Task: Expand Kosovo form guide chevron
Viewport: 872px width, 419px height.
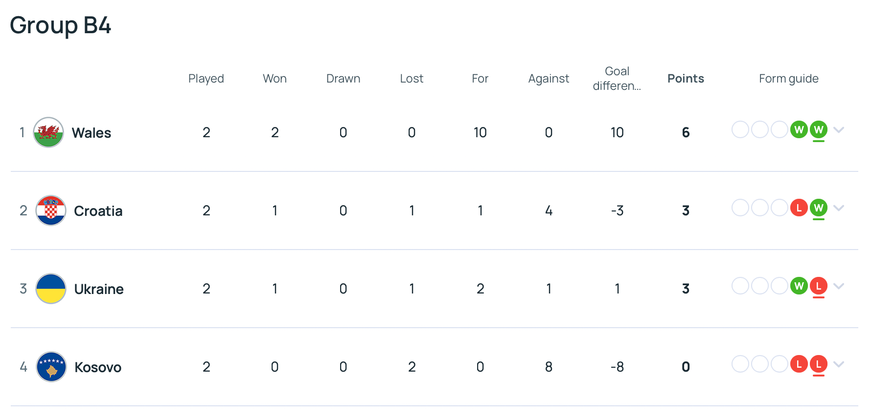Action: tap(839, 364)
